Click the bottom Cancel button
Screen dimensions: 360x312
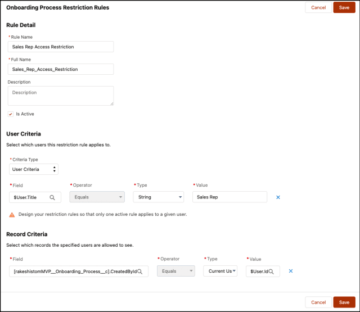(318, 302)
